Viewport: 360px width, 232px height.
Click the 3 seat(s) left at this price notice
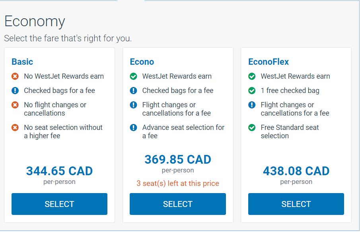click(x=178, y=184)
